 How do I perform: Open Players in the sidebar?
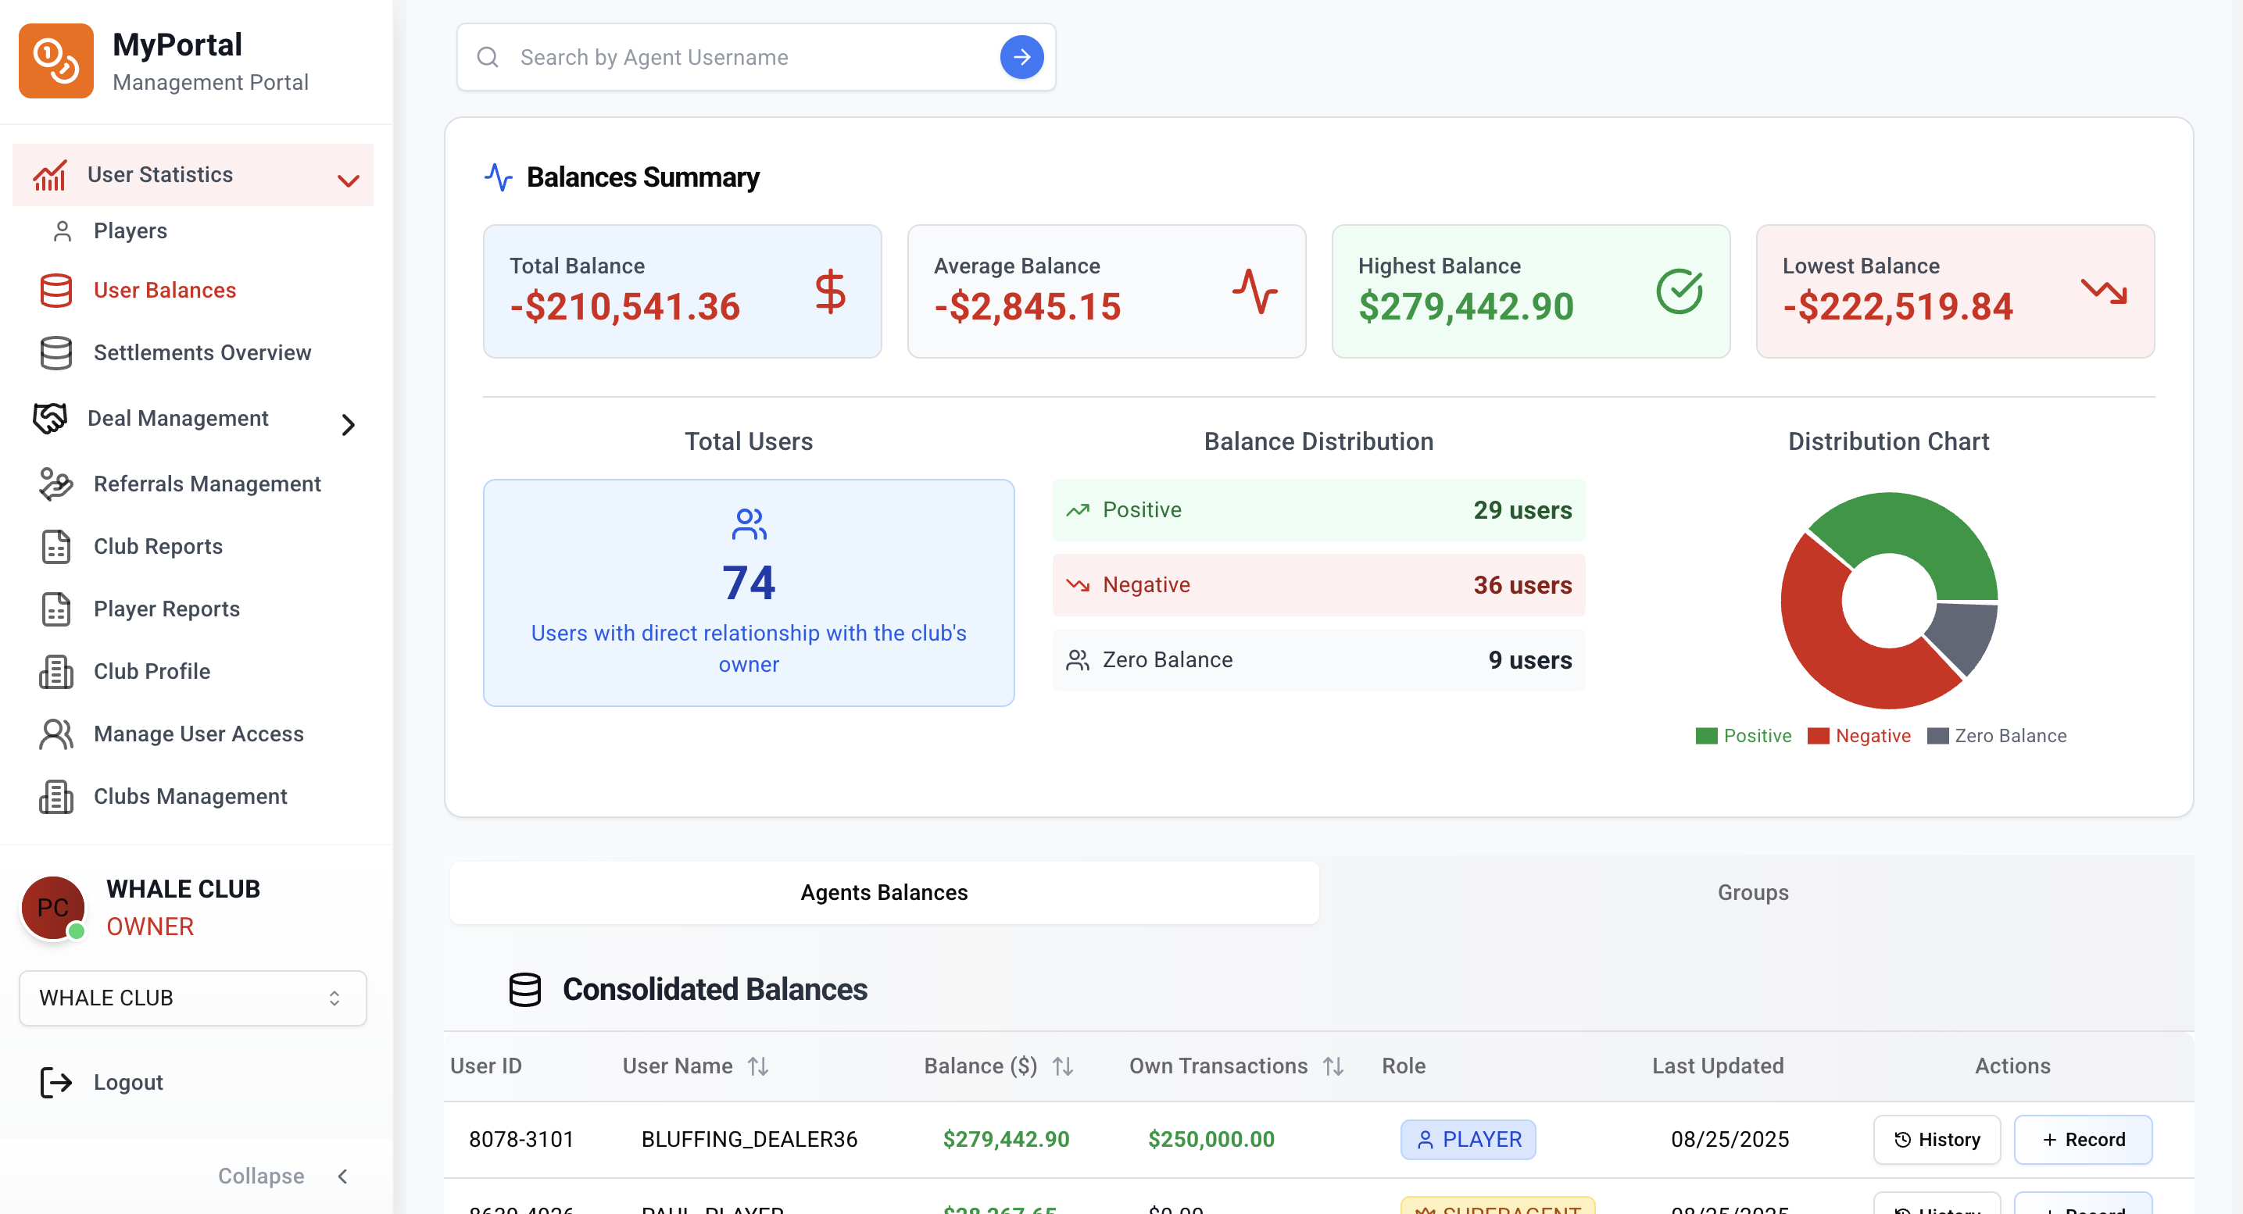click(x=130, y=230)
